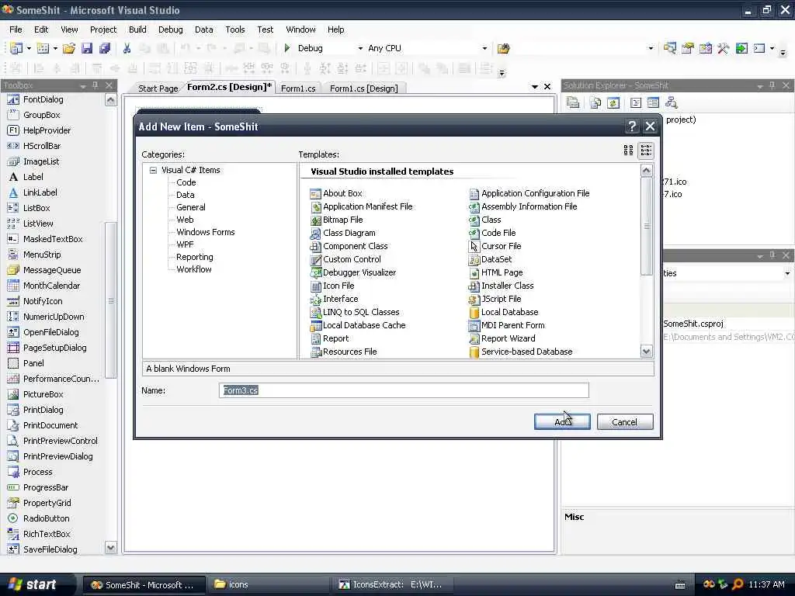Click the Save All toolbar icon
Image resolution: width=795 pixels, height=596 pixels.
[x=105, y=48]
